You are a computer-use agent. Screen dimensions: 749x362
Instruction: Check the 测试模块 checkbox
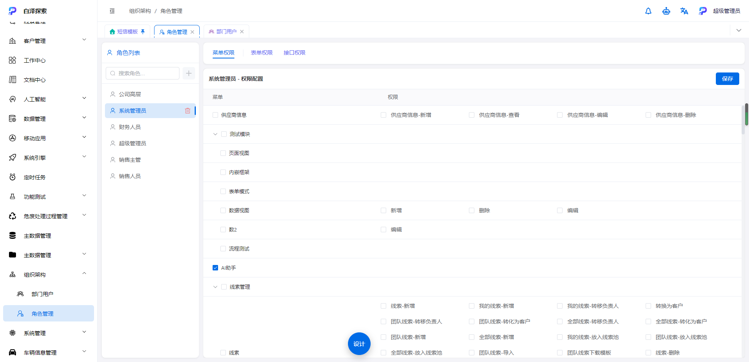(224, 134)
